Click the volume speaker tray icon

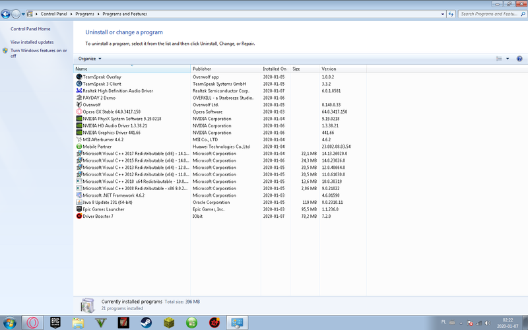(x=488, y=323)
